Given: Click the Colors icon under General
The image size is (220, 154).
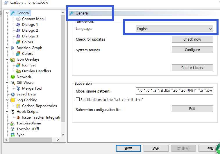Looking at the screenshot, I should click(18, 42).
